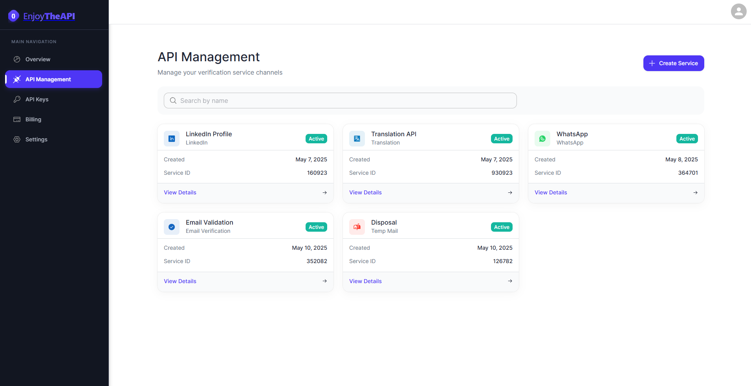This screenshot has width=751, height=386.
Task: Click the Email Validation card title
Action: 209,222
